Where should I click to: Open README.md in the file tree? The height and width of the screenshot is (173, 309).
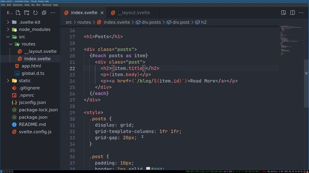[x=32, y=124]
